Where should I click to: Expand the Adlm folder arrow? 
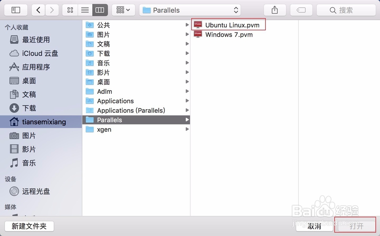(x=187, y=91)
